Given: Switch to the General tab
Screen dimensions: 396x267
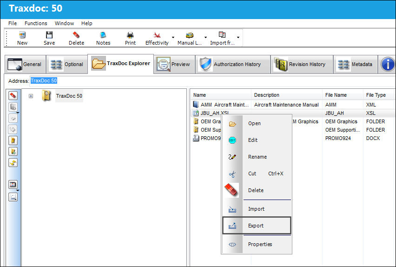Looking at the screenshot, I should [25, 64].
